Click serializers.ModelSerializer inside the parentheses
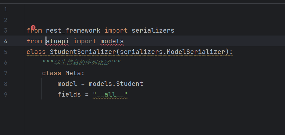The height and width of the screenshot is (135, 285). click(173, 52)
